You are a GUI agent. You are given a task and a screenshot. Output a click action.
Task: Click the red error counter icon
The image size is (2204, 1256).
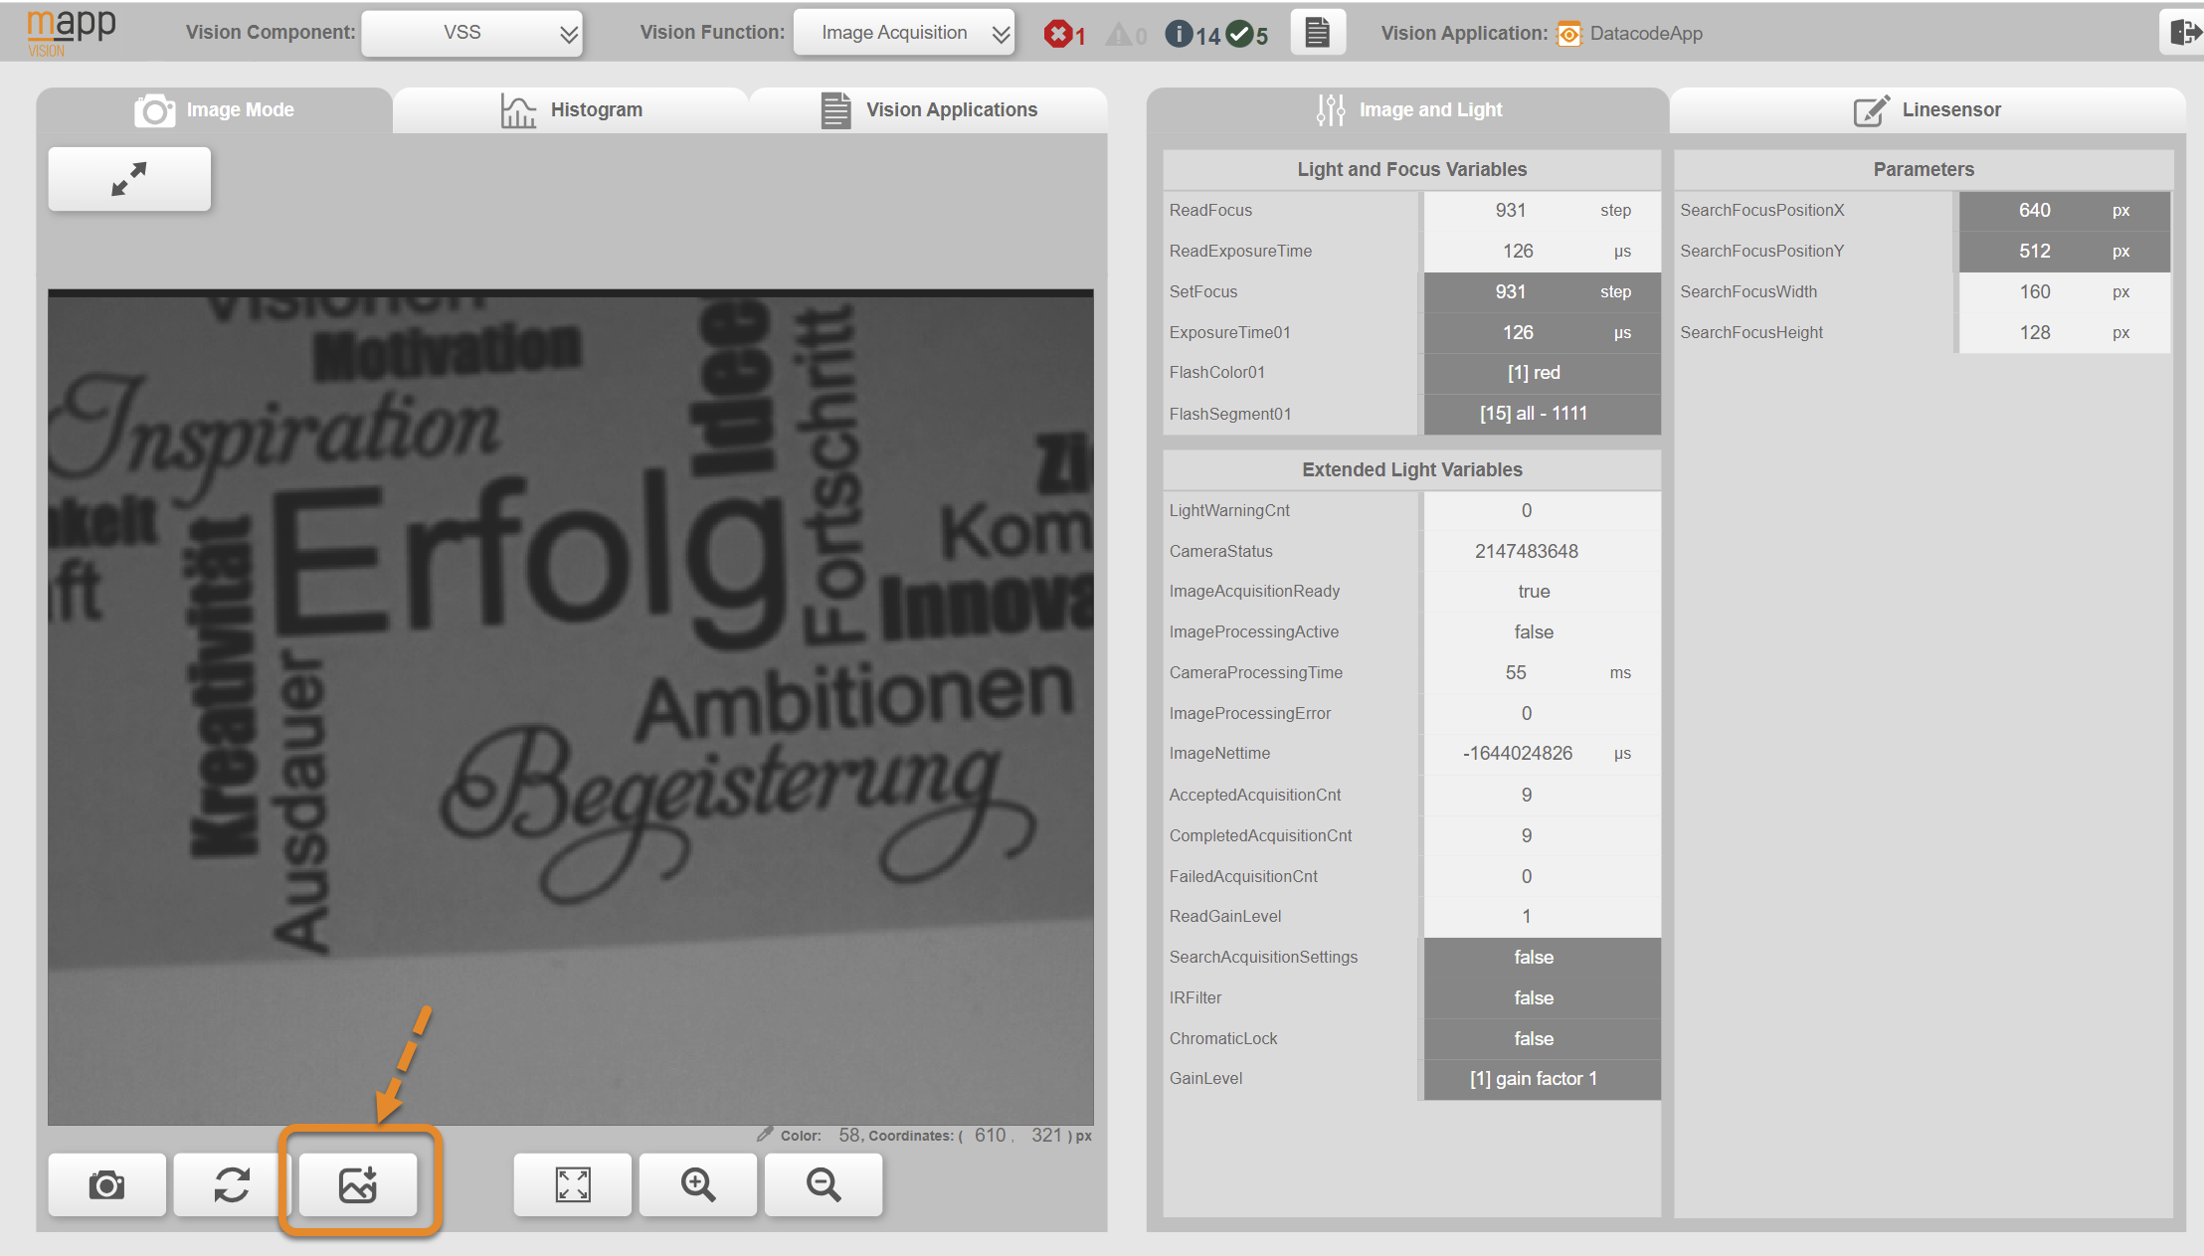tap(1057, 35)
